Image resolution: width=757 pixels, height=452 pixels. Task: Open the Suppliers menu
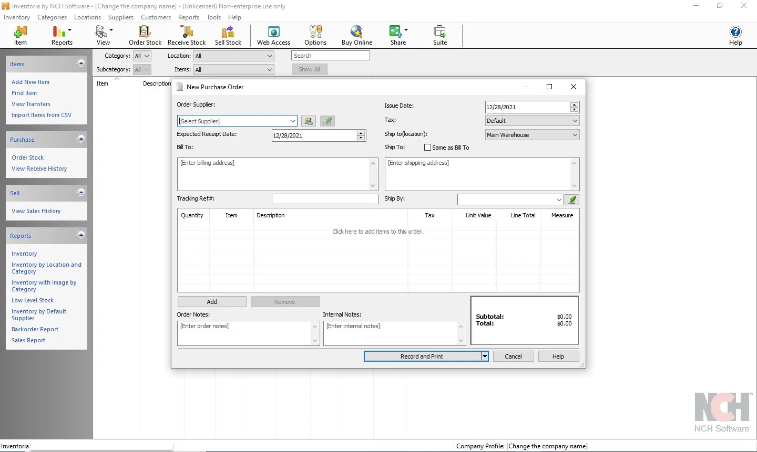(121, 17)
